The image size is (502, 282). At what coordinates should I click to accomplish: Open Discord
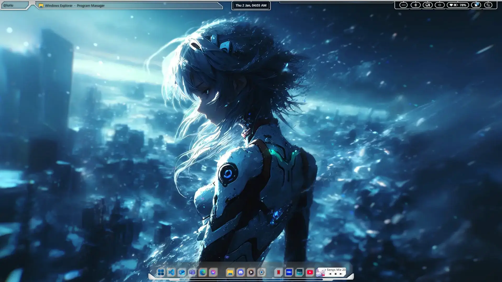(241, 272)
